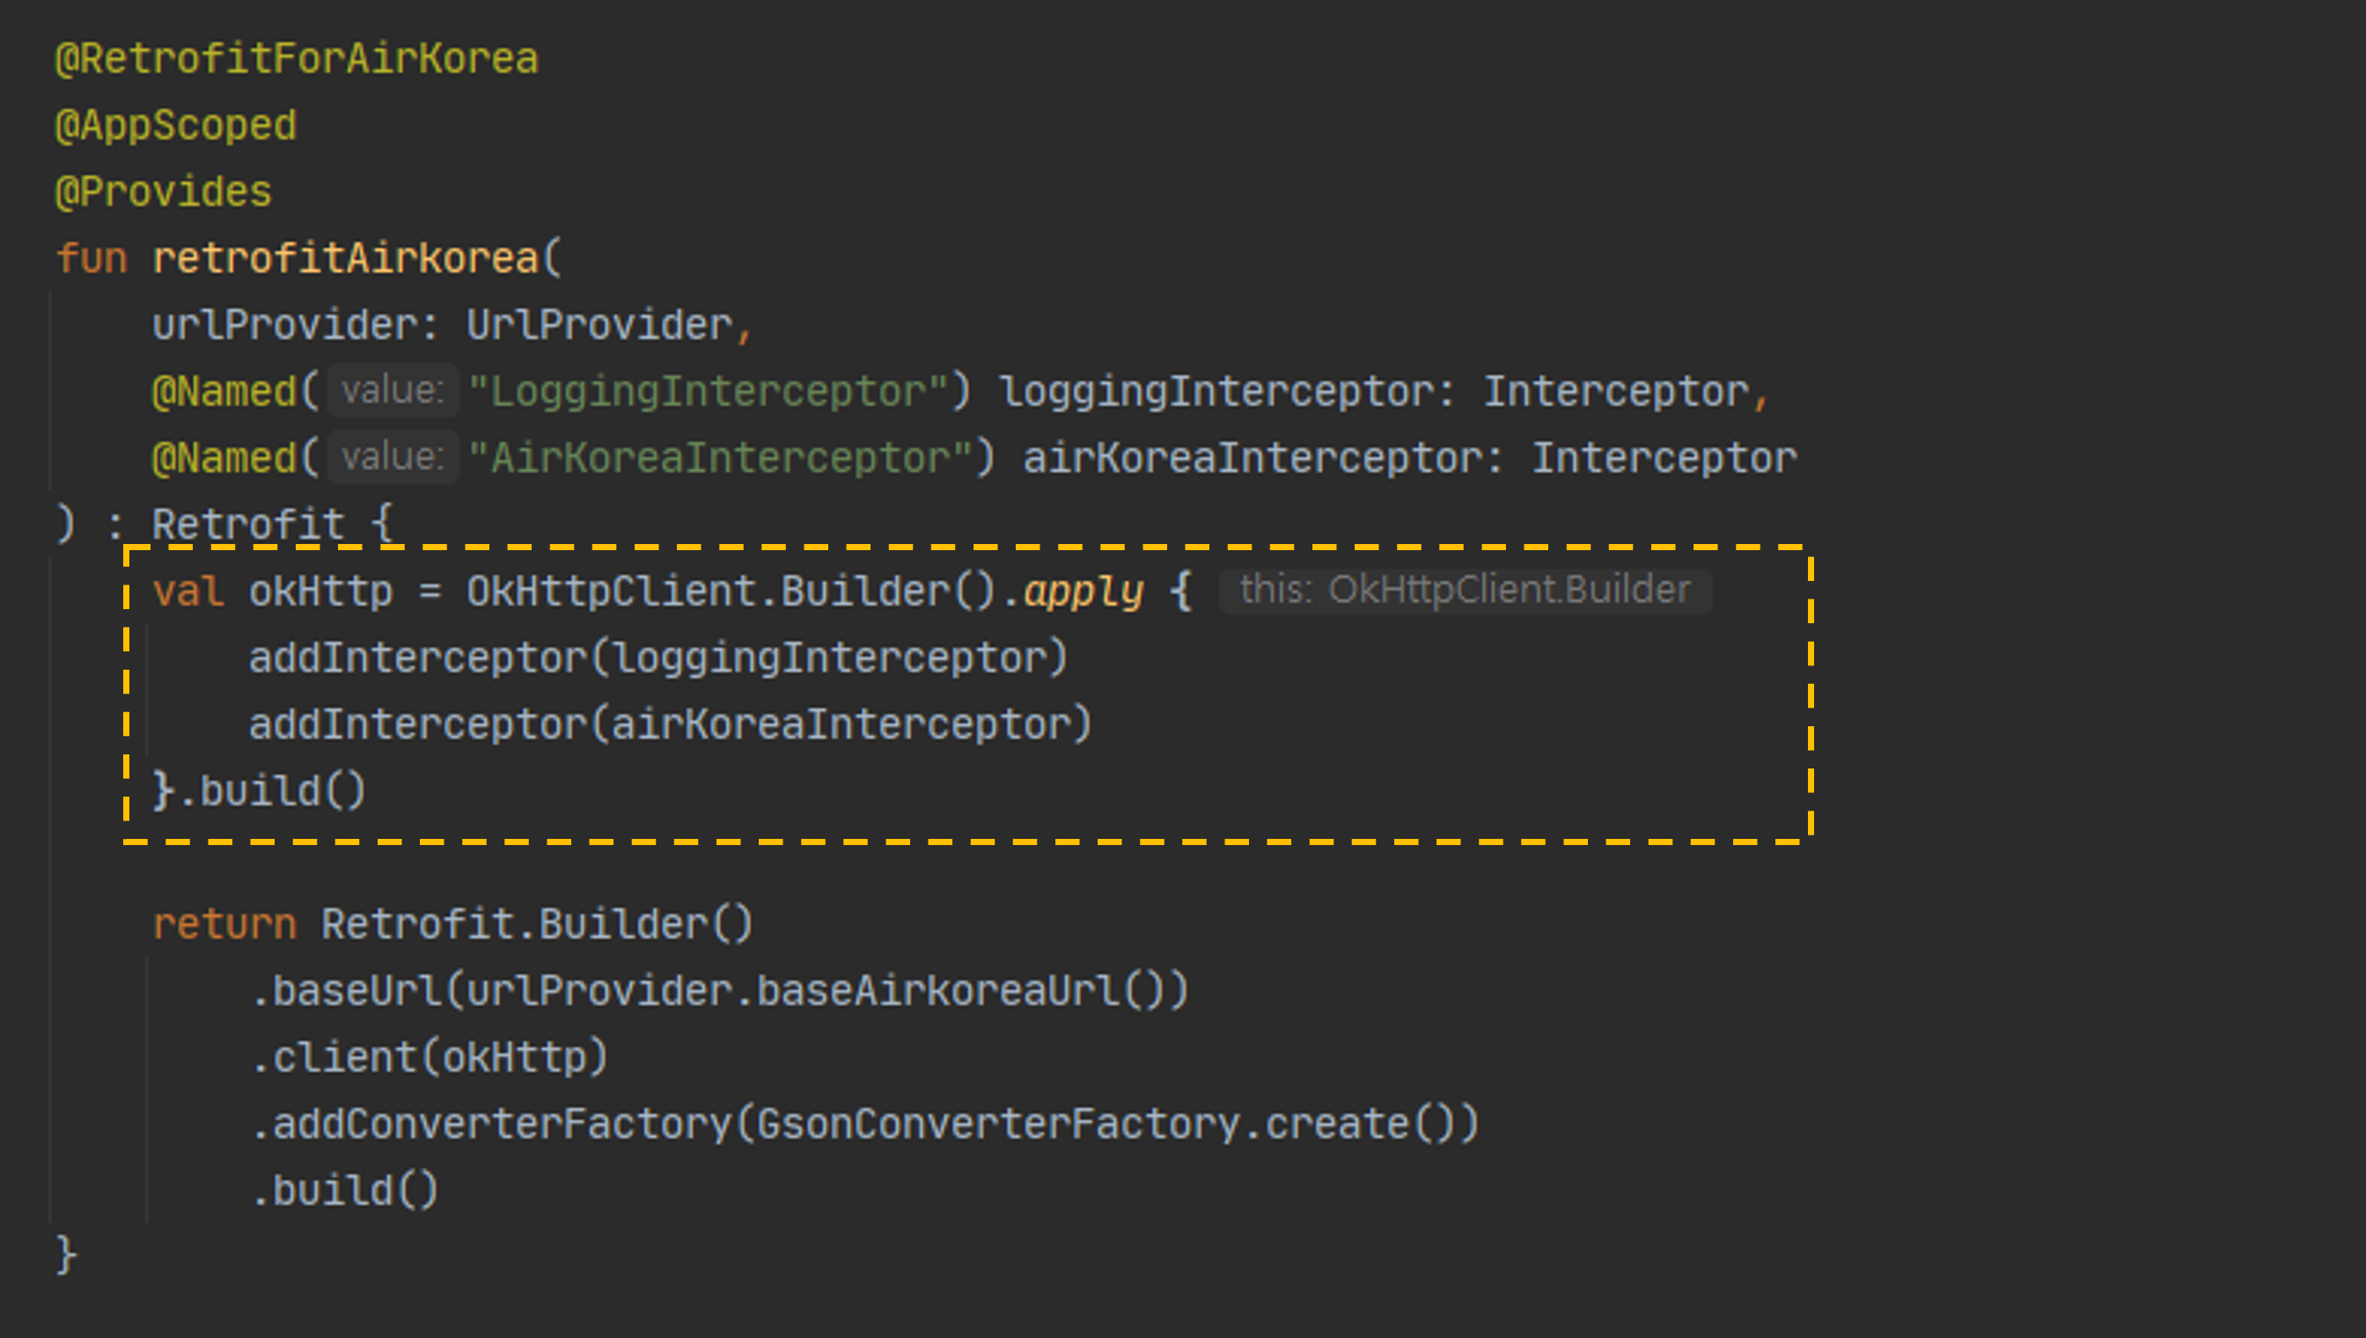Click addInterceptor(loggingInterceptor) call

(x=658, y=658)
